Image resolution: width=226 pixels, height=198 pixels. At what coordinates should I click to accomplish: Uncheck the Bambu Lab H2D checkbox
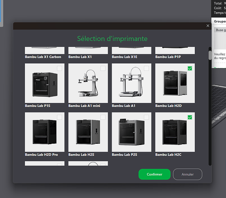(190, 69)
